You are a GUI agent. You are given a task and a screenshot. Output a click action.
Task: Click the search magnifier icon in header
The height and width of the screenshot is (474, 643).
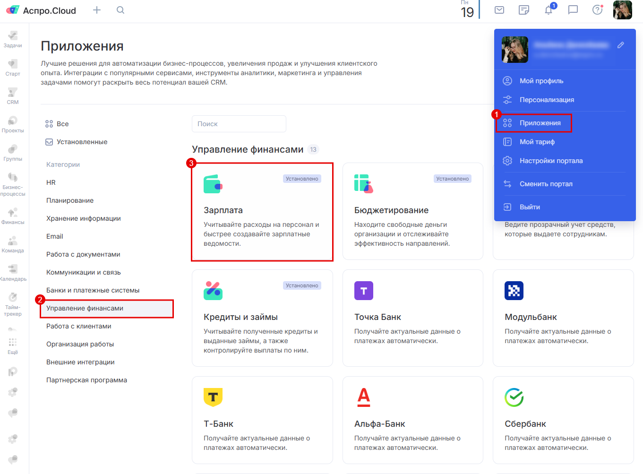[120, 10]
